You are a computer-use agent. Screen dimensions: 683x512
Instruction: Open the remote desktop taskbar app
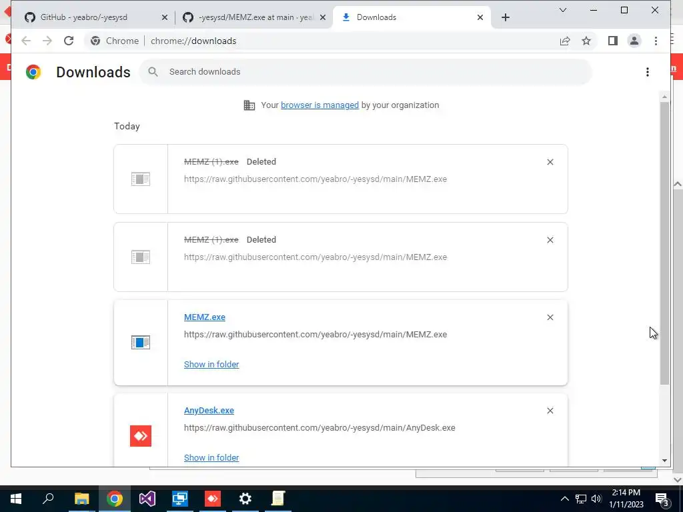pyautogui.click(x=180, y=499)
